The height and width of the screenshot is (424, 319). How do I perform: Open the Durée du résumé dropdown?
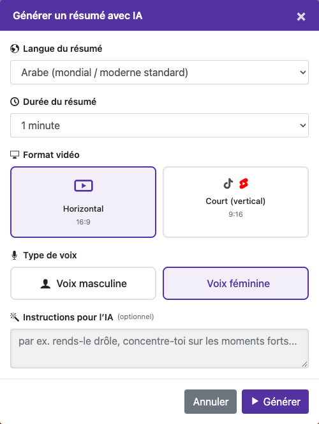pyautogui.click(x=159, y=125)
